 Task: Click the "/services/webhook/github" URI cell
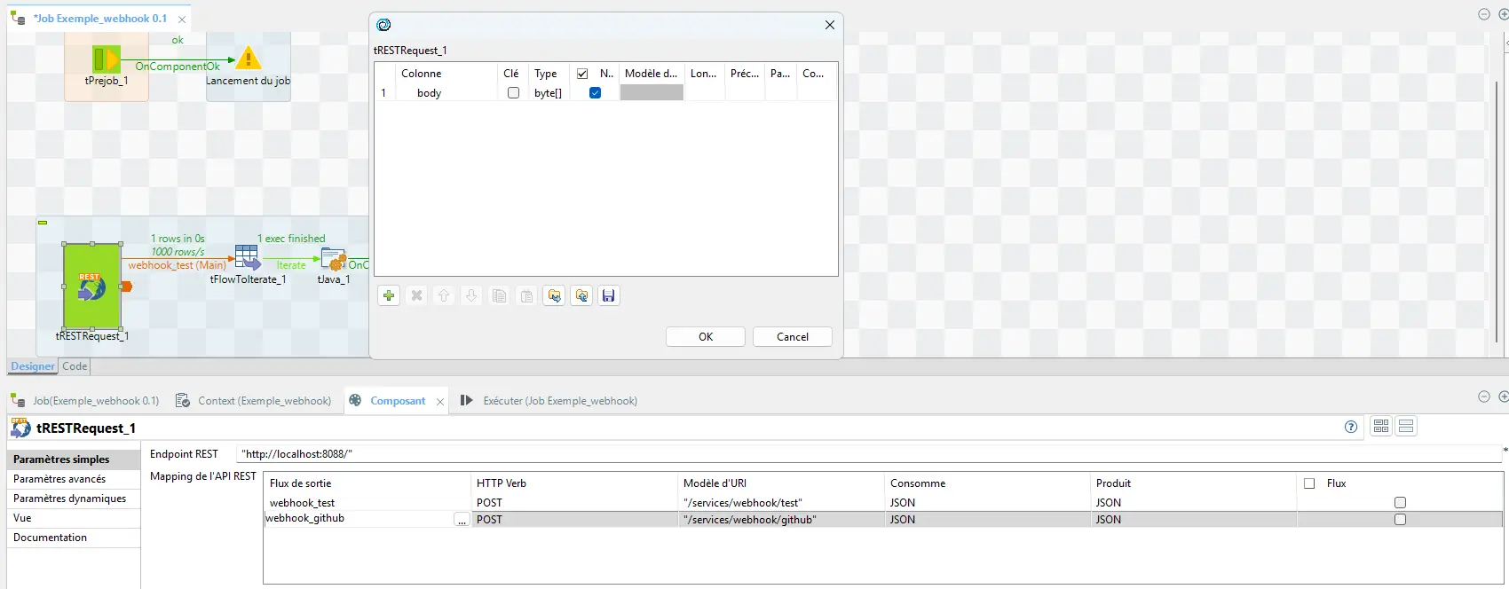pyautogui.click(x=781, y=520)
